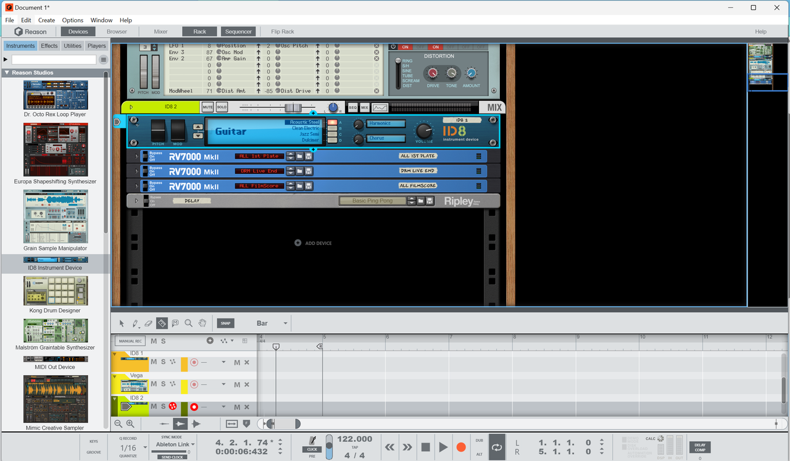
Task: Unfold the ALL 1st Plate RV7000 device
Action: tap(136, 156)
